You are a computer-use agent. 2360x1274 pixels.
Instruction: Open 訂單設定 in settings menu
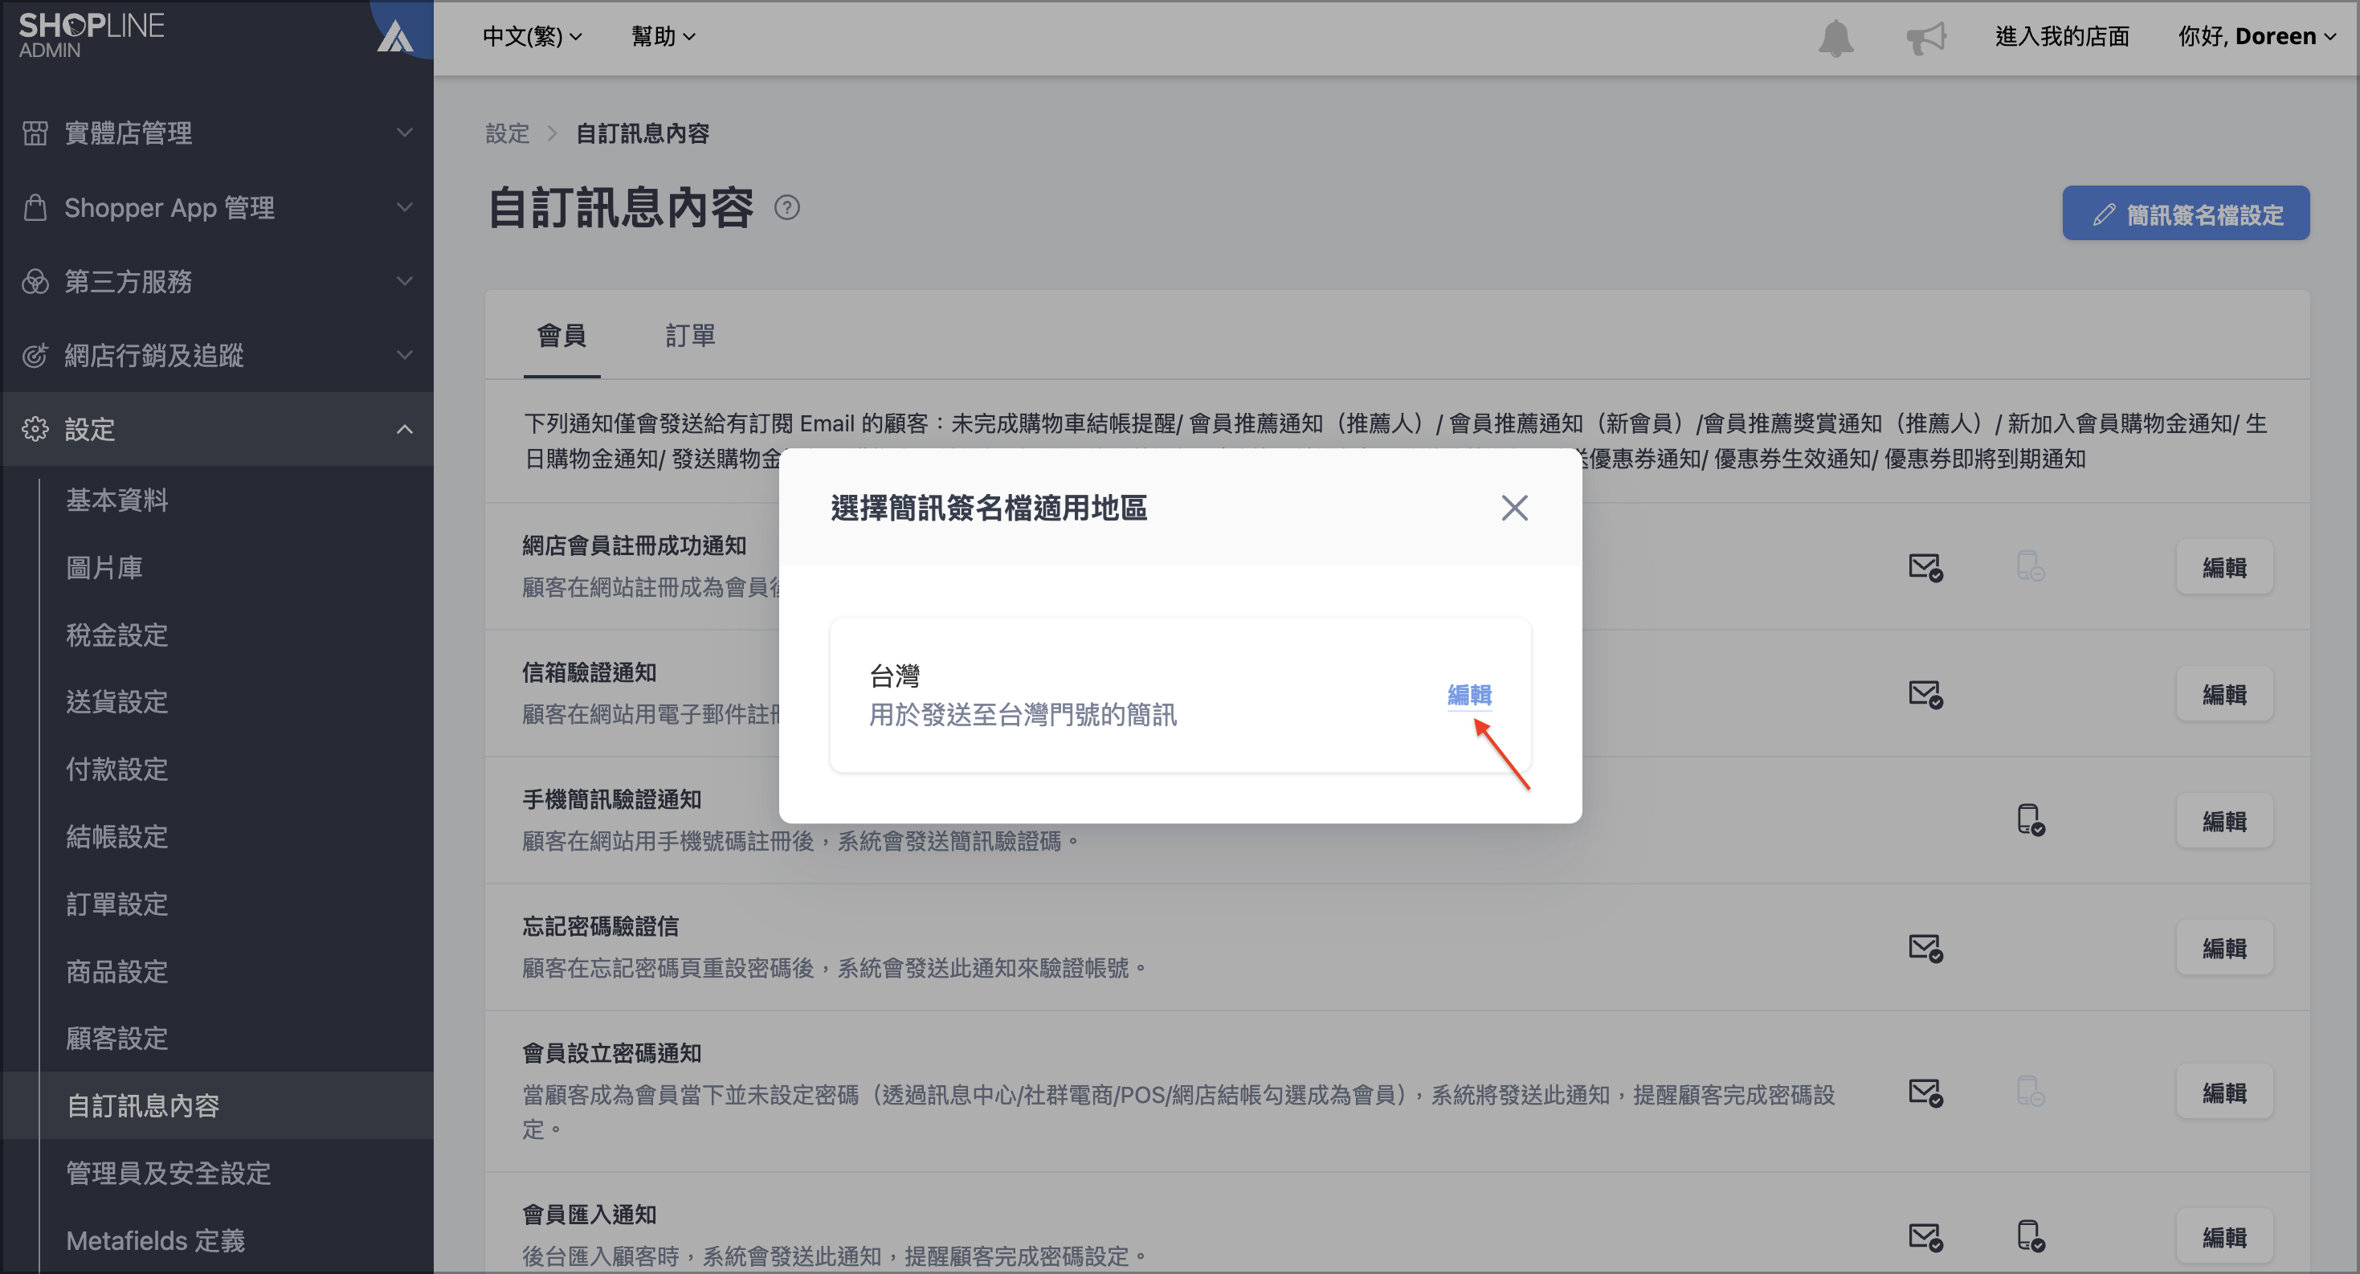click(117, 904)
